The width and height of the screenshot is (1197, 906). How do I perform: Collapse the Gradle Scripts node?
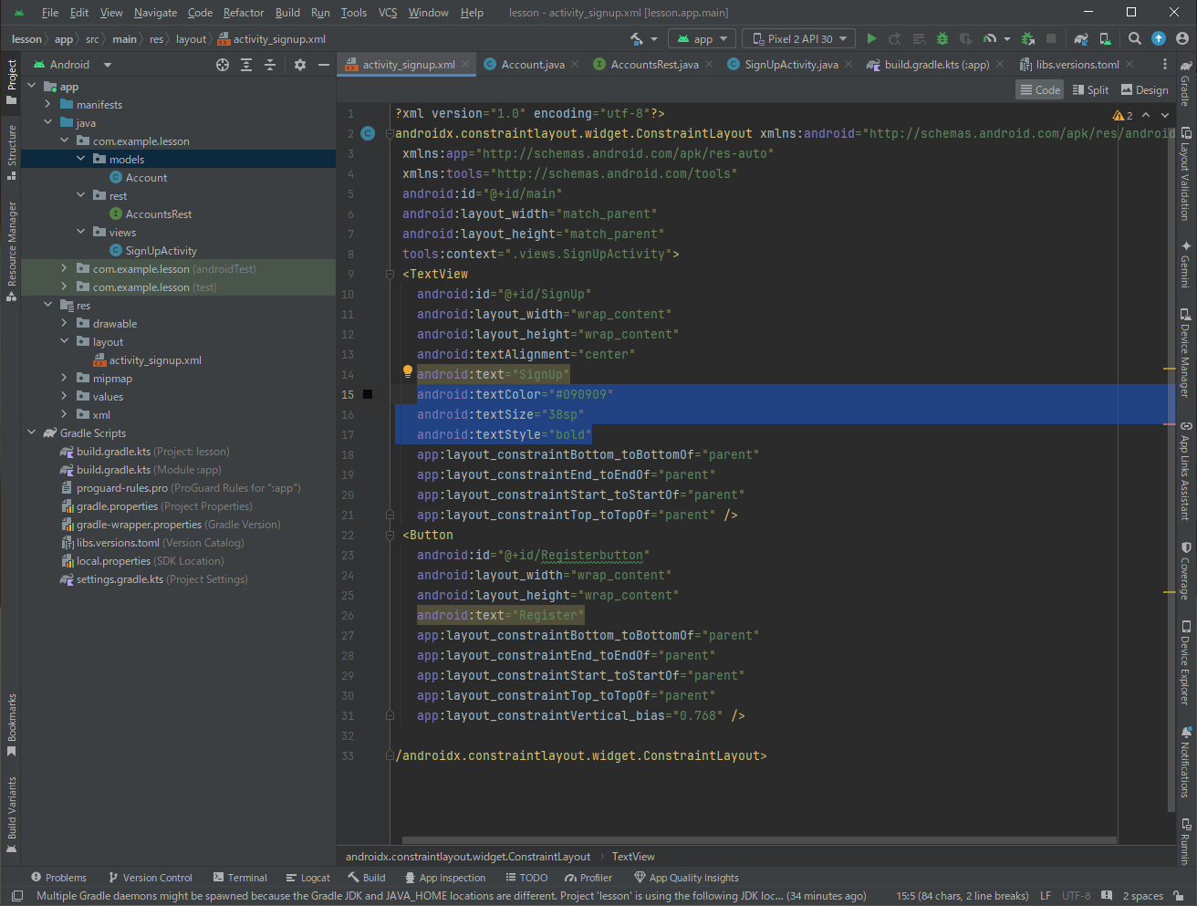[x=32, y=432]
